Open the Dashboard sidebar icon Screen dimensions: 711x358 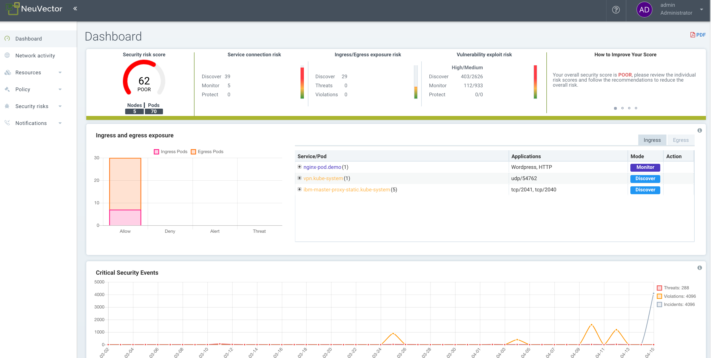coord(7,39)
